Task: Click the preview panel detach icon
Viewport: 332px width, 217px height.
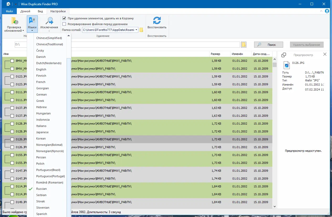Action: (284, 55)
